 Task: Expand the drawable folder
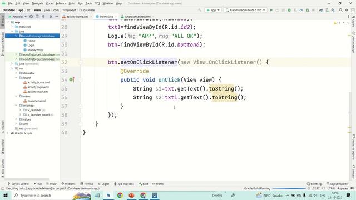(x=16, y=73)
